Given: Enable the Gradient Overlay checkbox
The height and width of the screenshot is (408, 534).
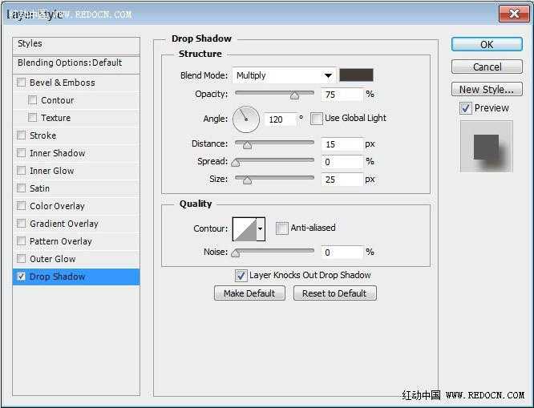Looking at the screenshot, I should (x=21, y=224).
